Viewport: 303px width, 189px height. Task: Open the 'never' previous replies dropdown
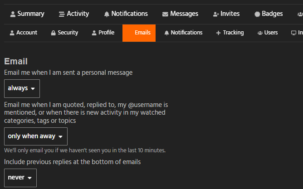point(20,178)
